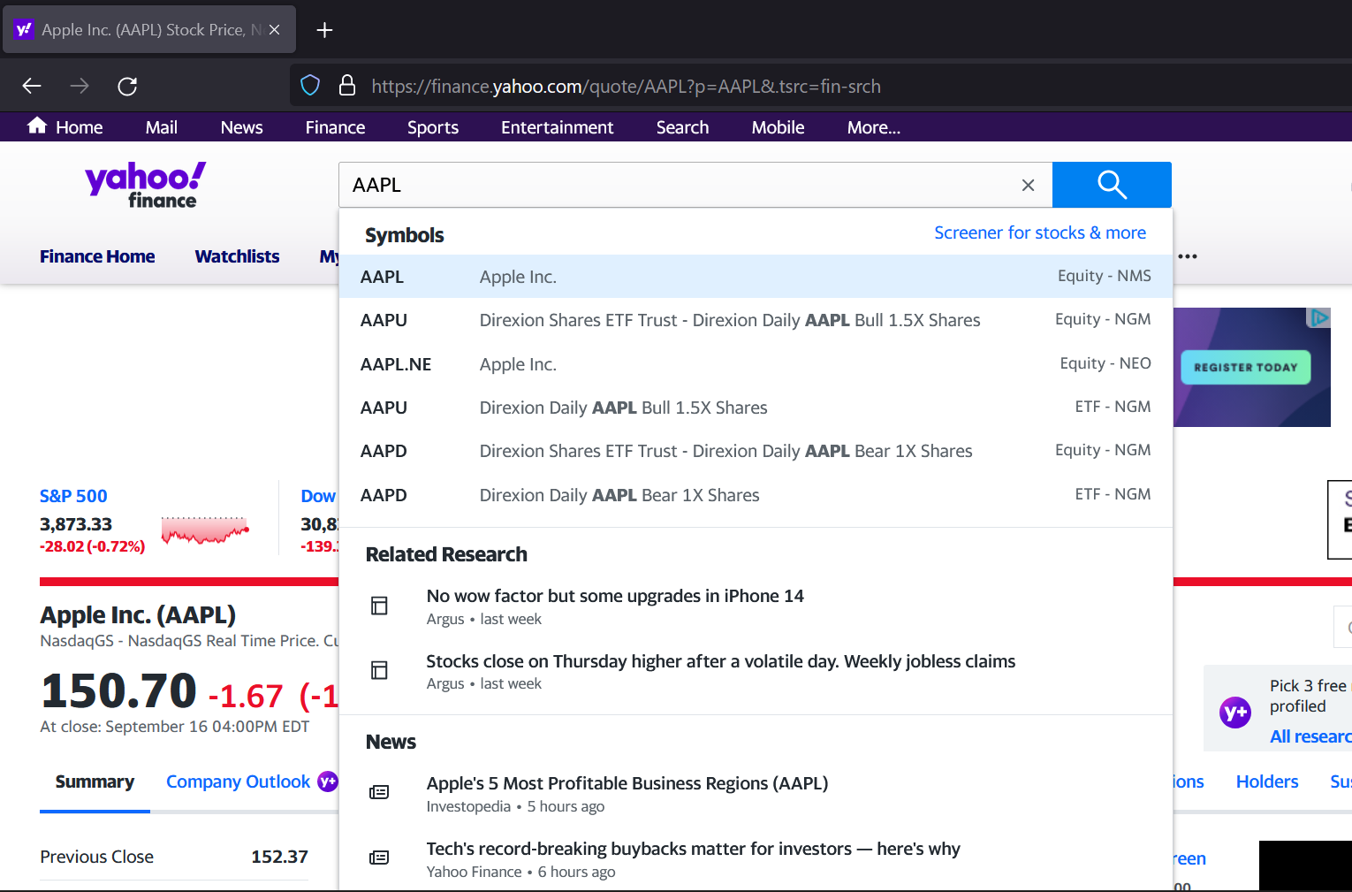This screenshot has height=892, width=1352.
Task: Open a new browser tab
Action: click(324, 30)
